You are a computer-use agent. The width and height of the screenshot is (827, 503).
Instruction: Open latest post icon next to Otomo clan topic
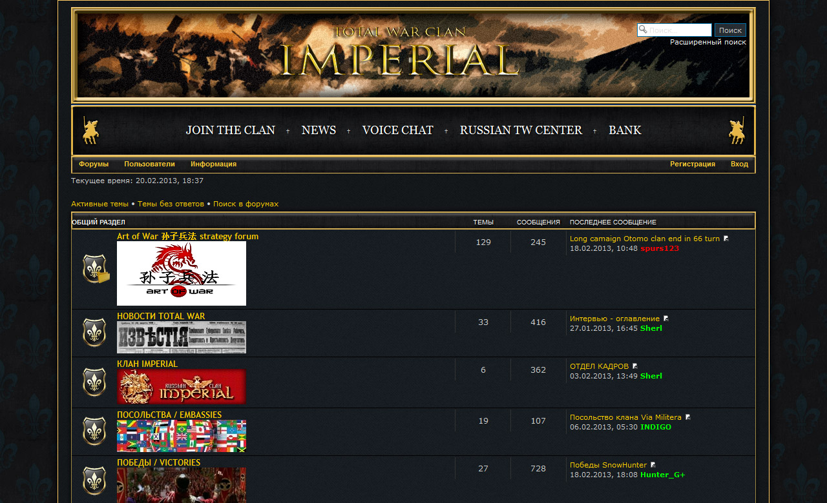click(x=726, y=239)
